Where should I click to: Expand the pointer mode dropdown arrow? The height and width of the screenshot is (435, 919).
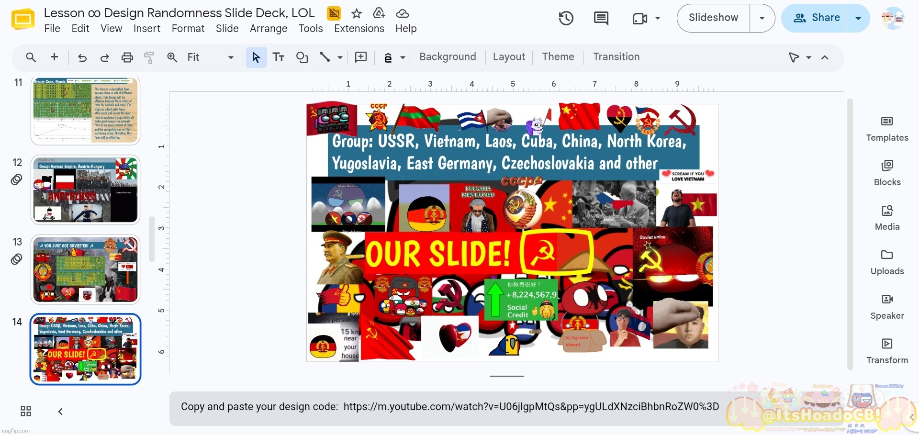(809, 57)
